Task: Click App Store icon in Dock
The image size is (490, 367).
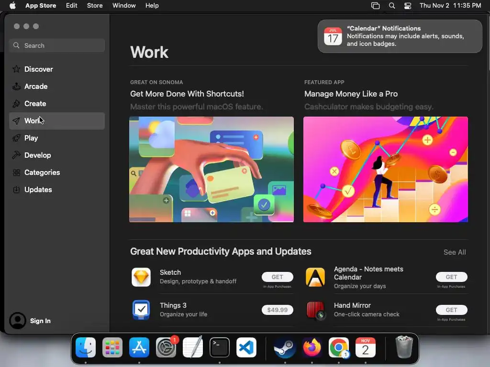Action: 139,347
